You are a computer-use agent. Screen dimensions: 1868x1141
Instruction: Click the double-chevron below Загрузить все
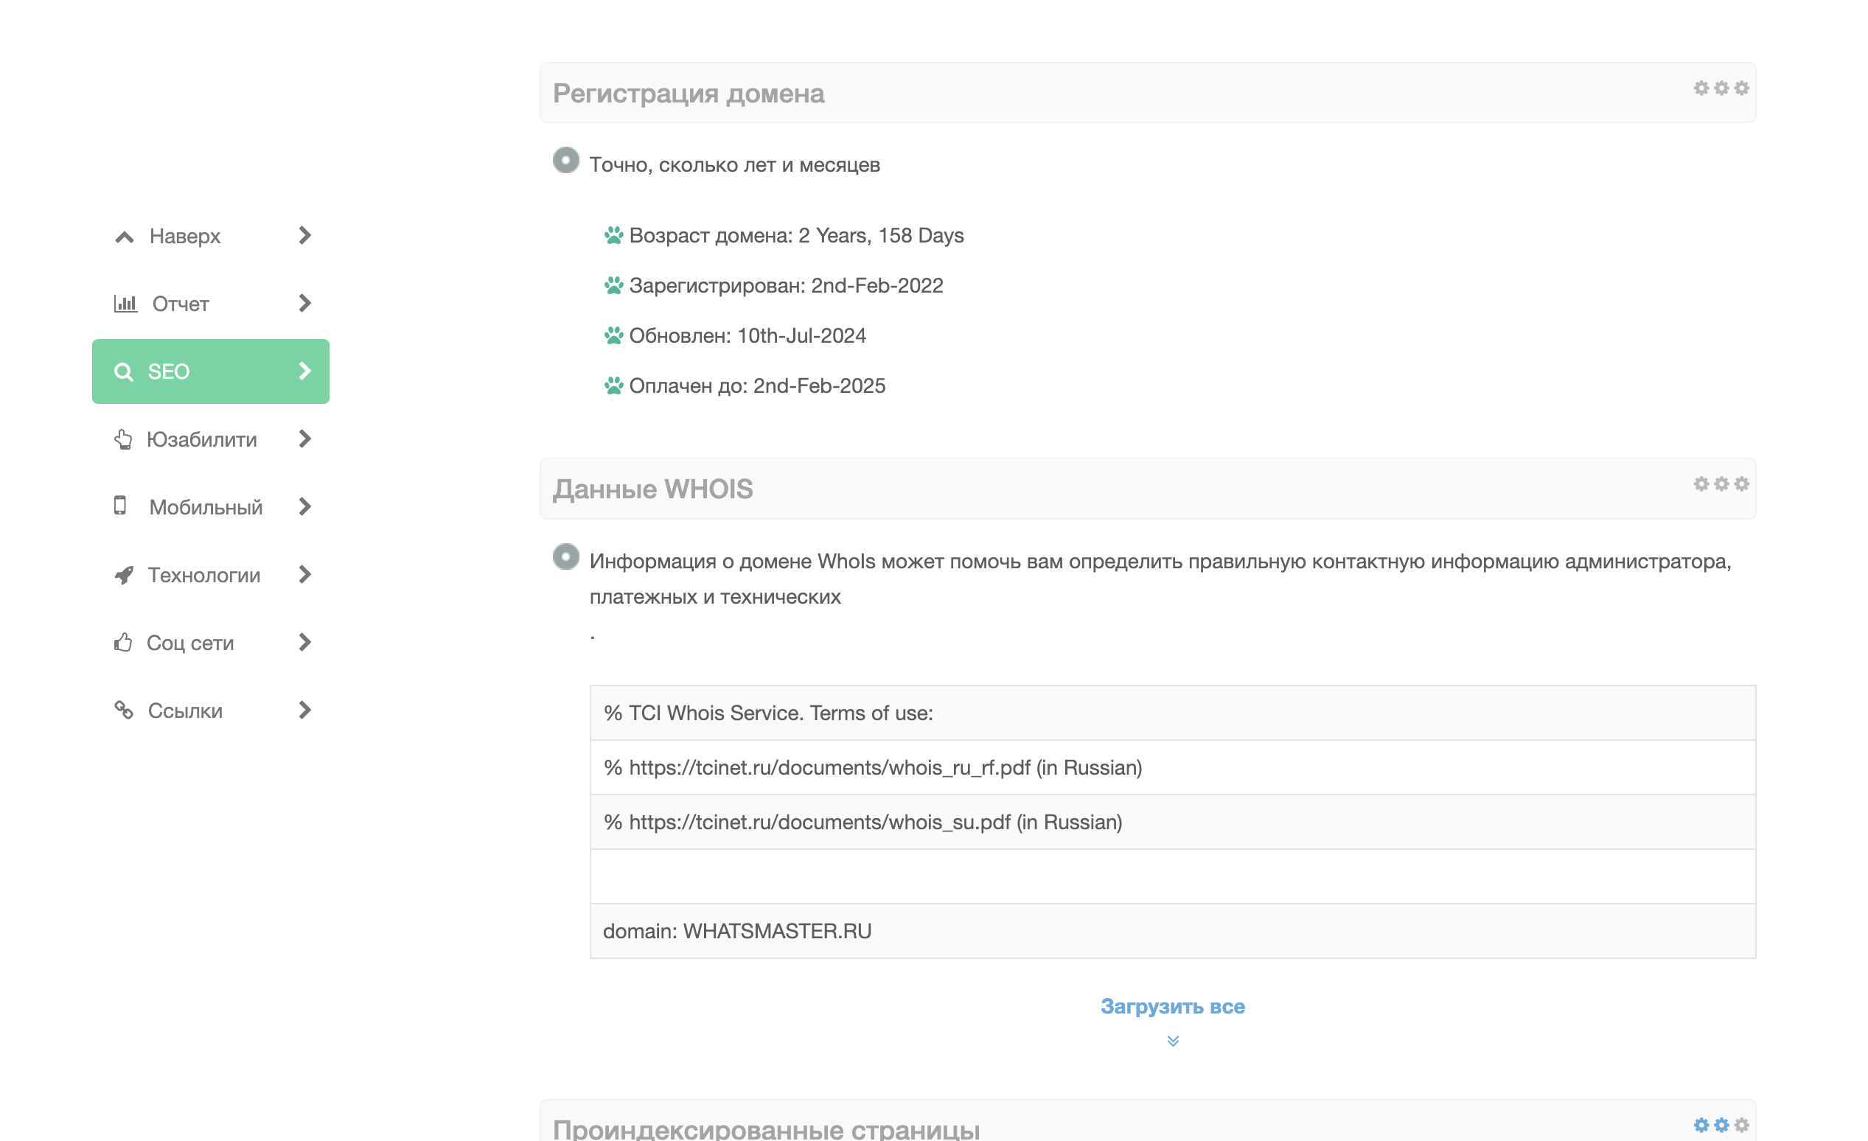1172,1041
